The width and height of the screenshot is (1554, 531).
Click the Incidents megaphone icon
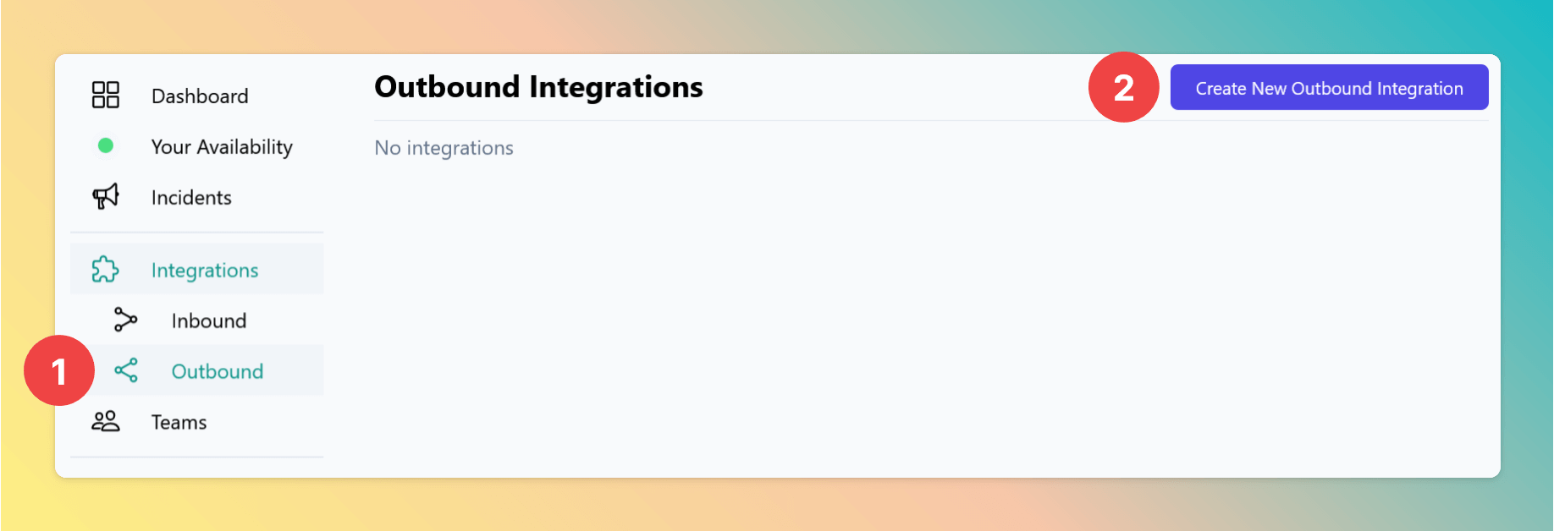point(106,196)
